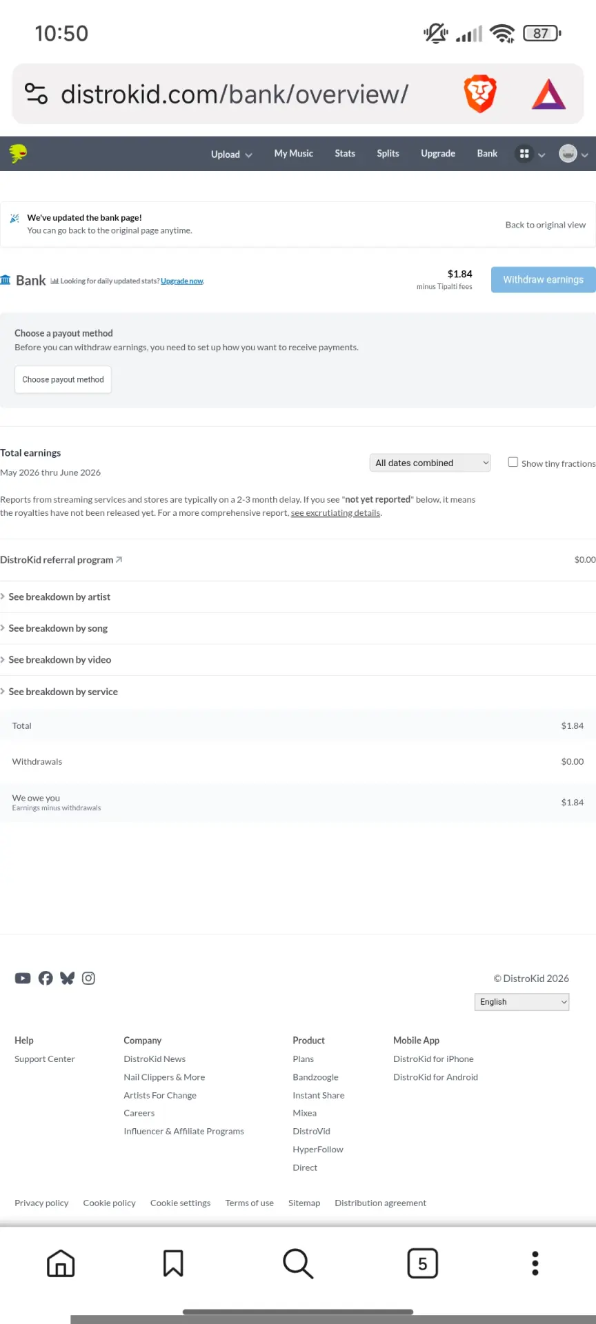The width and height of the screenshot is (596, 1324).
Task: Expand See breakdown by video
Action: (56, 660)
